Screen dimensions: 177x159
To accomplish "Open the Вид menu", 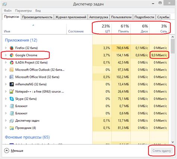I will click(x=38, y=10).
